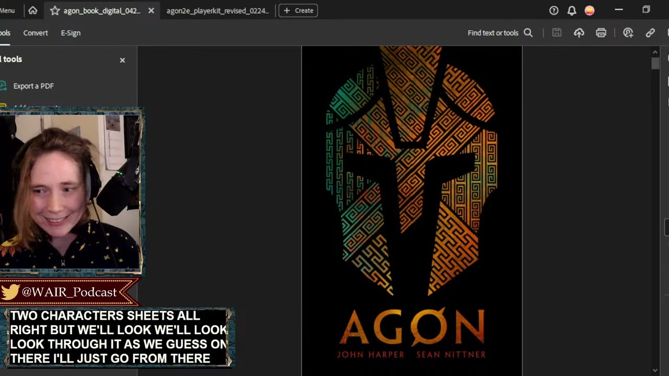This screenshot has width=669, height=376.
Task: Upload file to cloud icon
Action: [x=579, y=33]
